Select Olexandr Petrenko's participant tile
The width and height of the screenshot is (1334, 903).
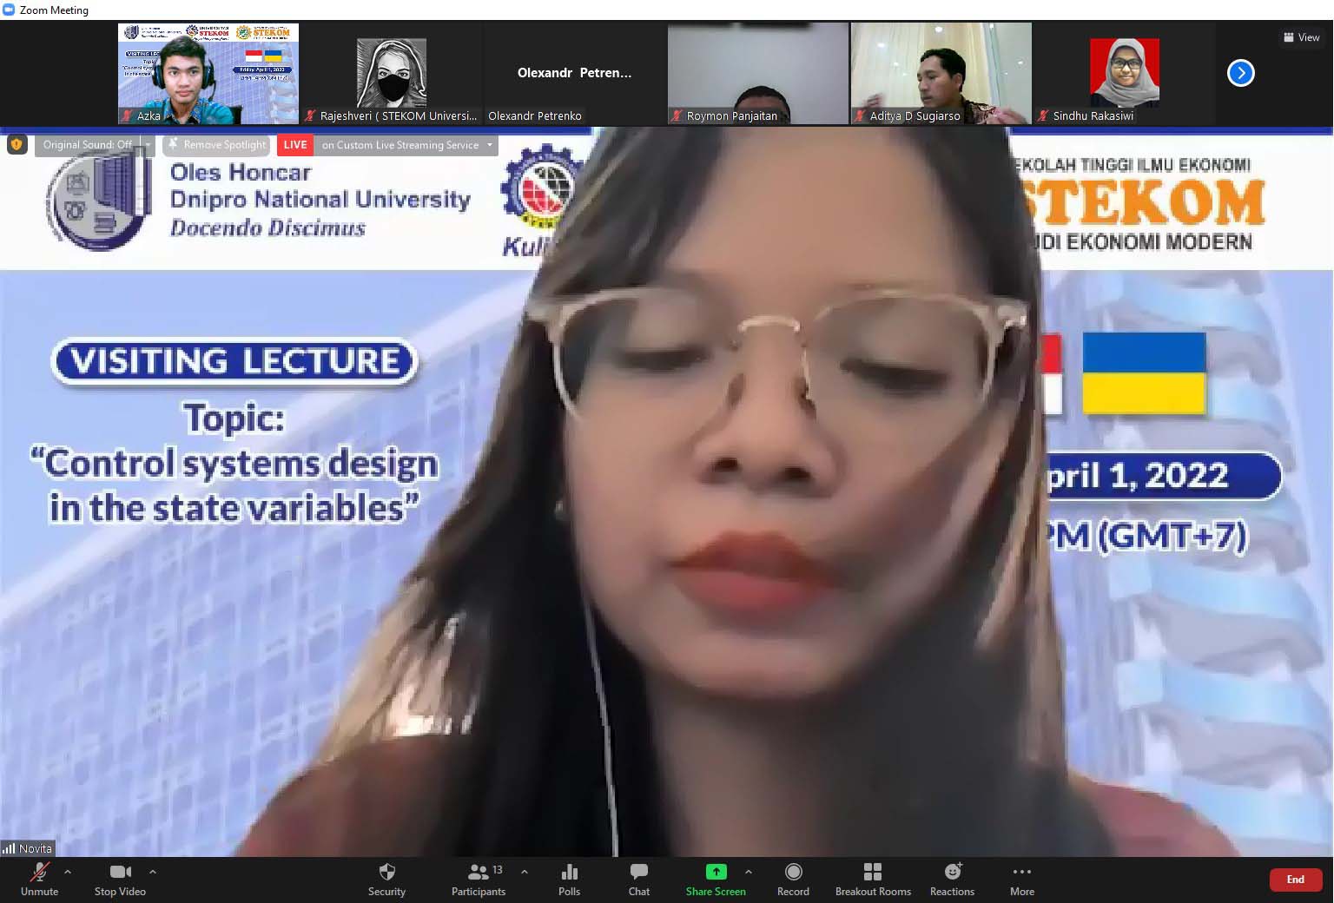574,74
